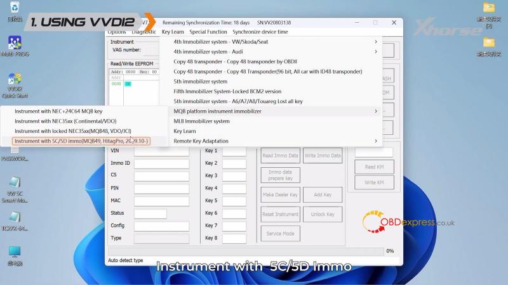Click the Read Immo Data button
The height and width of the screenshot is (285, 508).
click(x=280, y=155)
